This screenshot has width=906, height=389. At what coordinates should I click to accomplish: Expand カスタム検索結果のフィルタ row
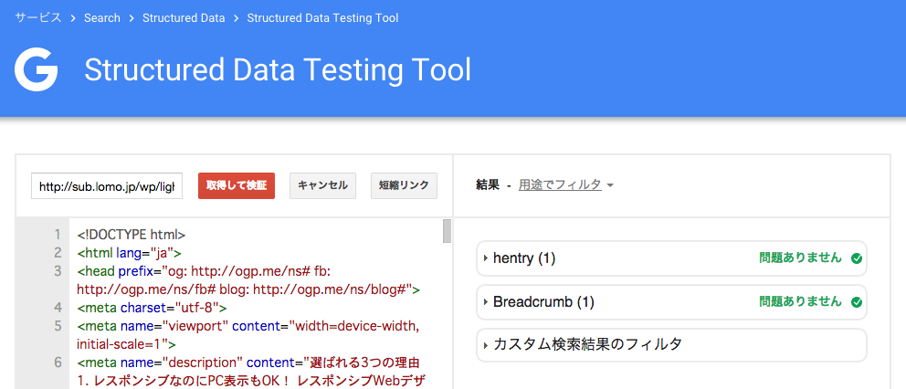671,345
